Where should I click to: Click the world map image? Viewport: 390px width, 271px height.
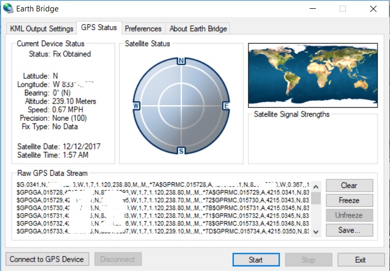[313, 75]
